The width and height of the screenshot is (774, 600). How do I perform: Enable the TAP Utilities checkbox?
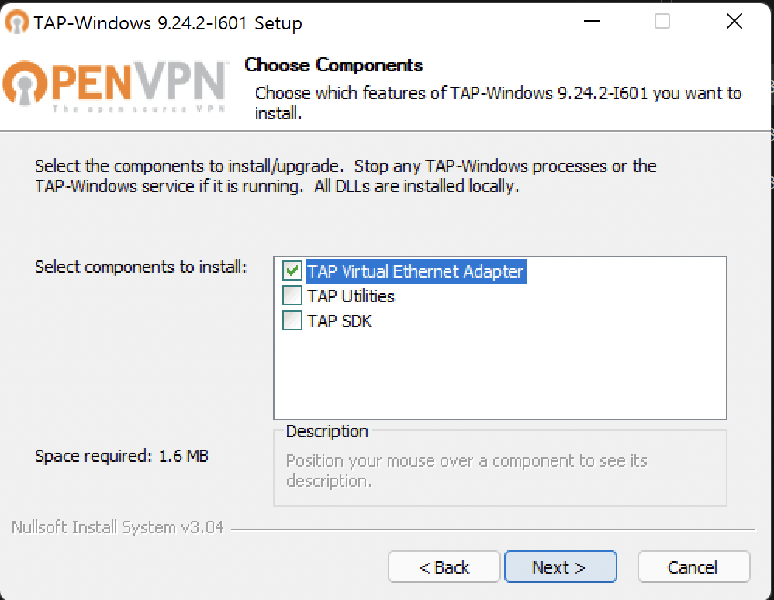[x=292, y=295]
